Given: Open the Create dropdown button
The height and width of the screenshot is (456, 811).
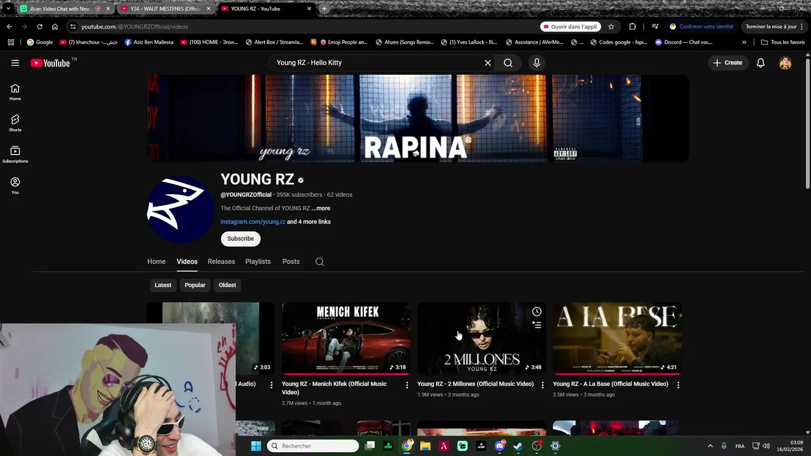Looking at the screenshot, I should 727,63.
